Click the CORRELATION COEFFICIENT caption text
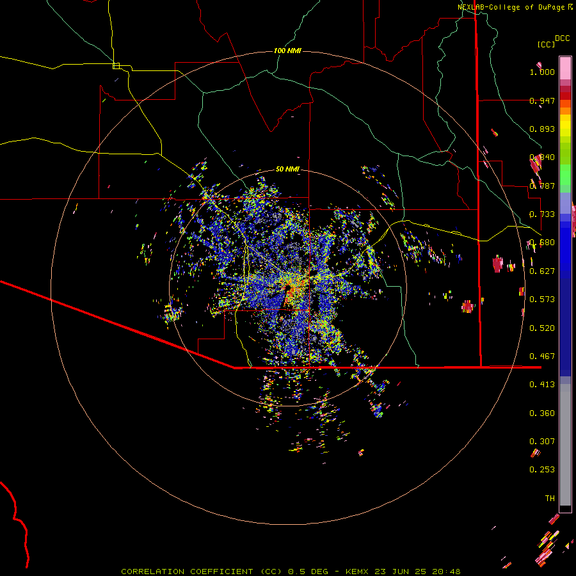This screenshot has width=576, height=576. point(187,572)
